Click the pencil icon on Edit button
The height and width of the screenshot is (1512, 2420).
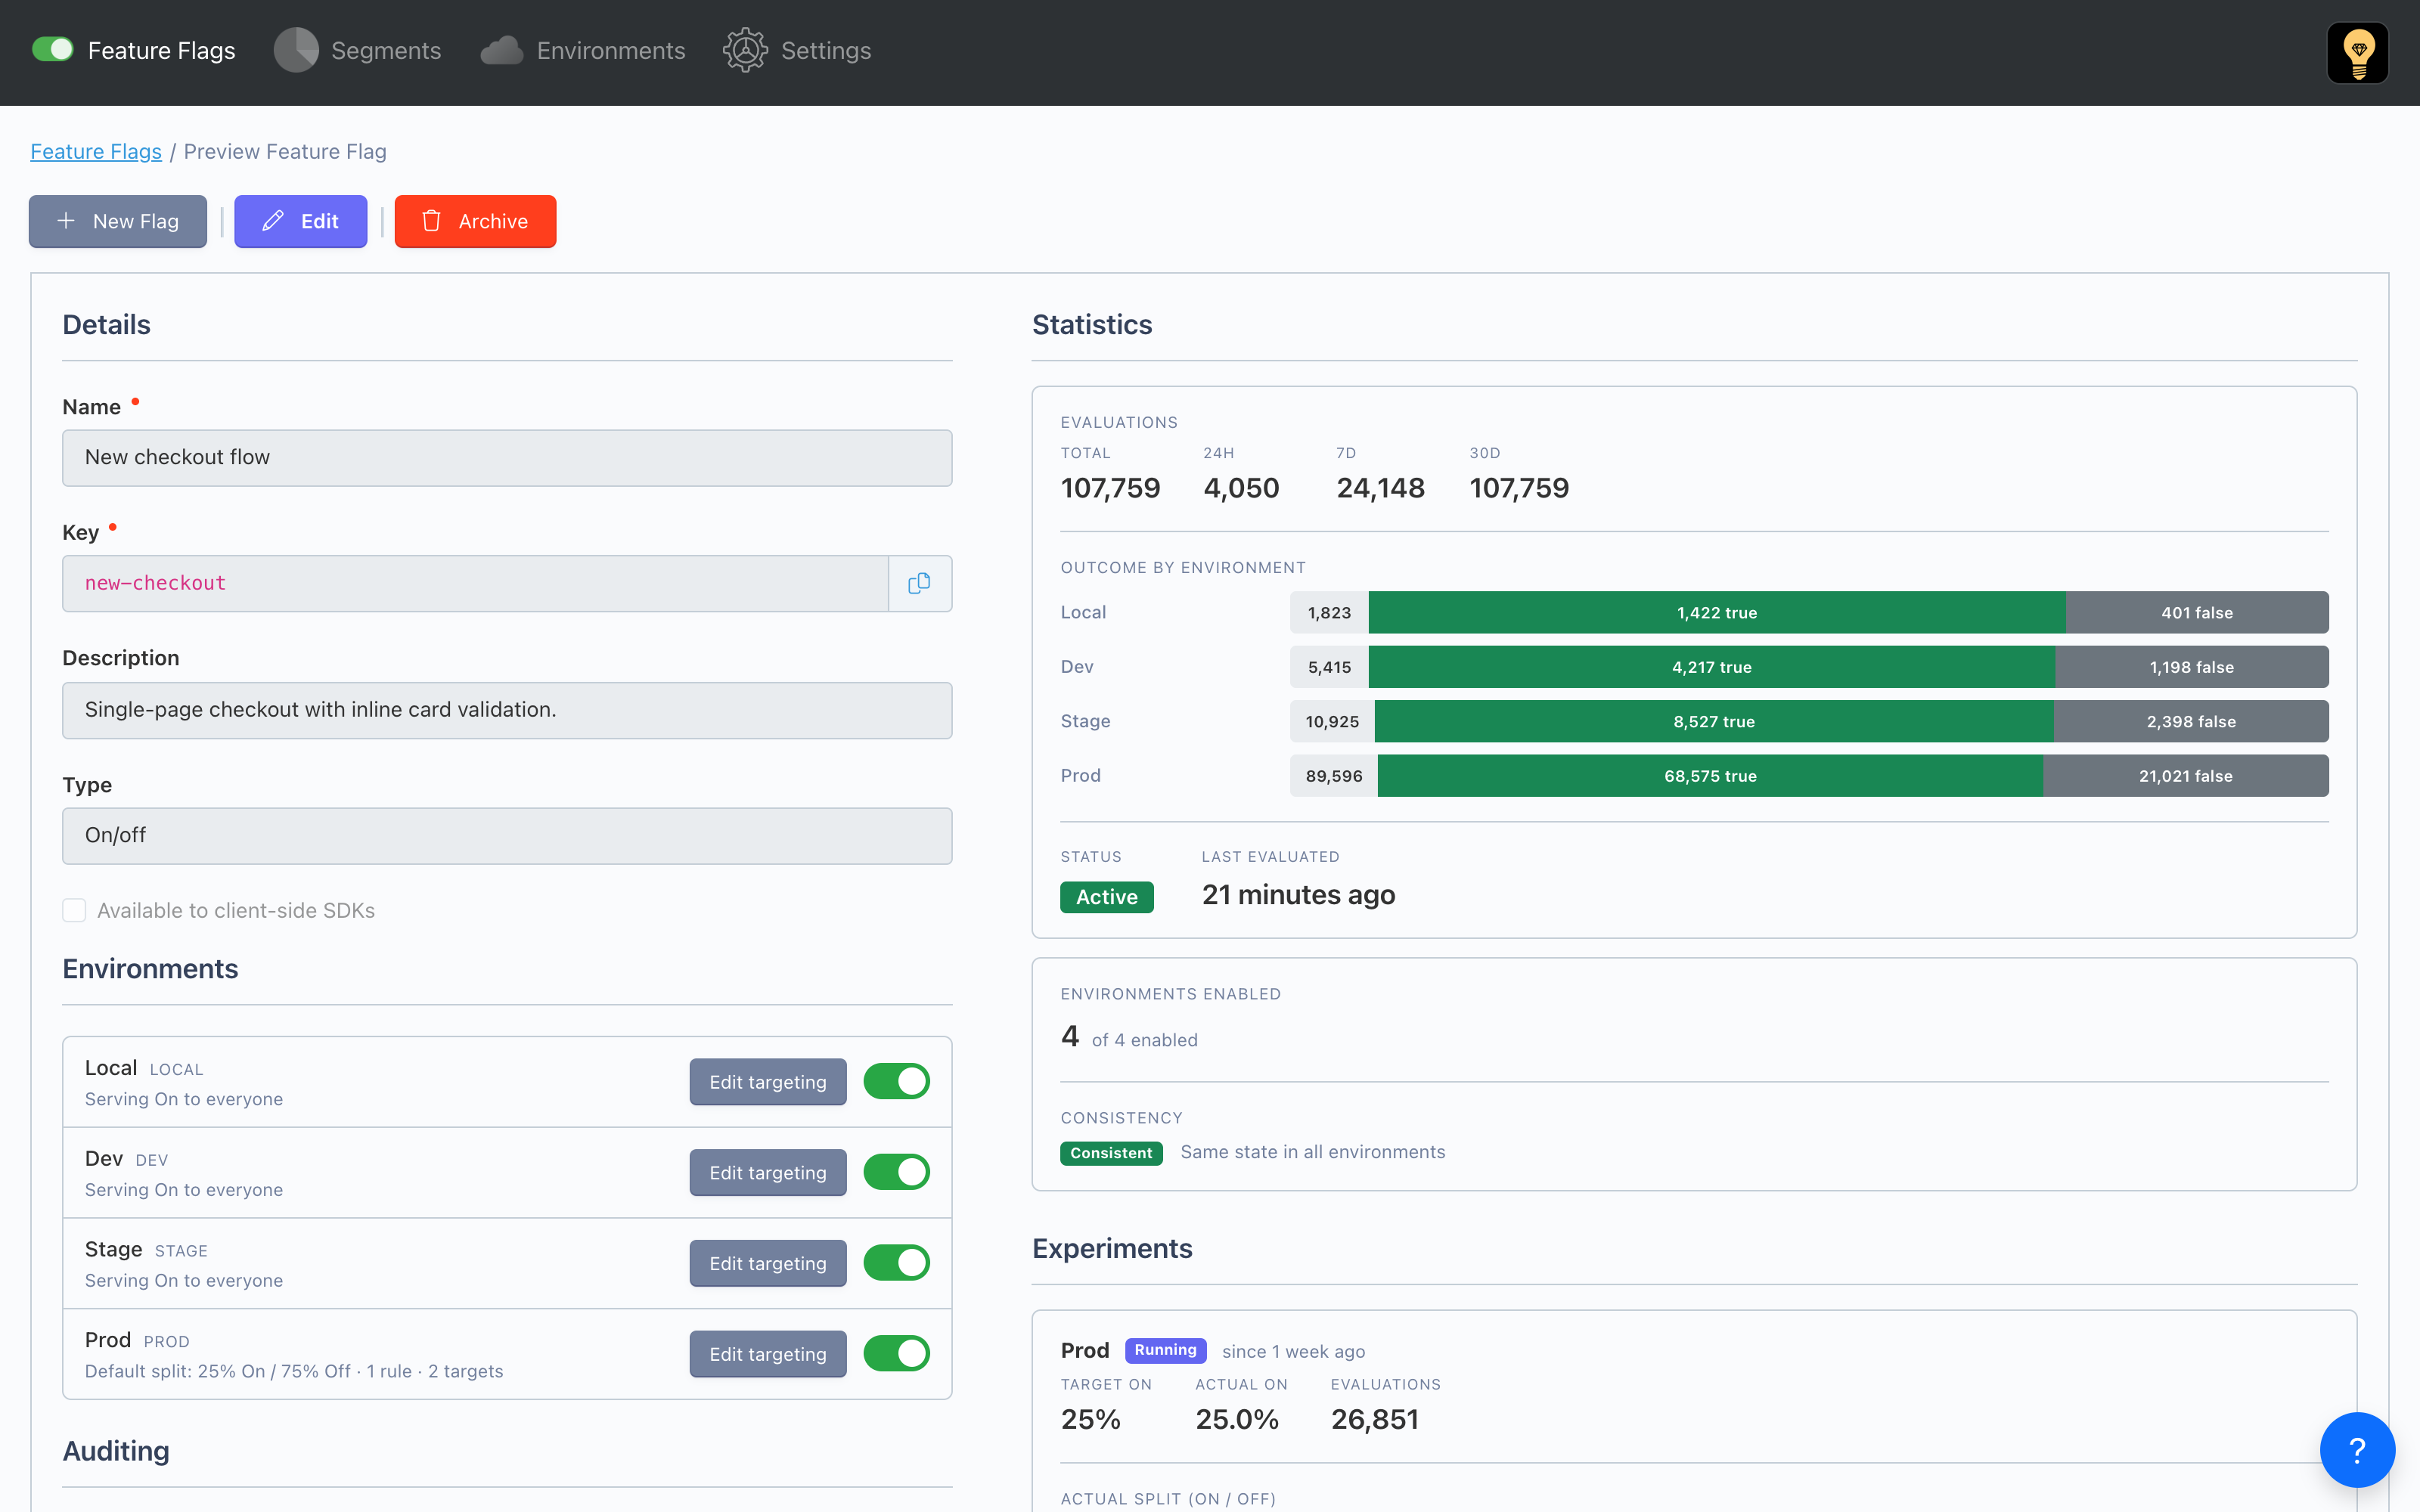(273, 221)
